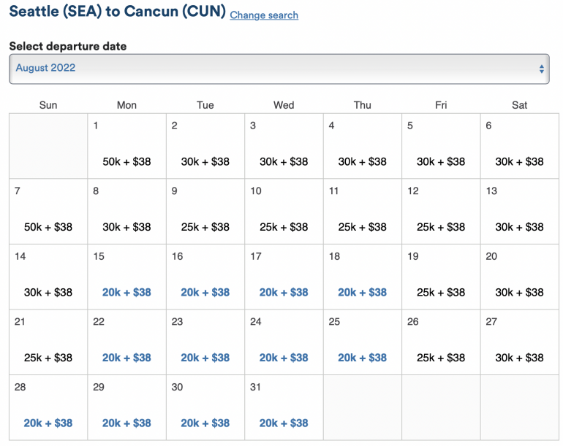Select August 1 with 50k + $38
The width and height of the screenshot is (563, 446).
point(126,161)
